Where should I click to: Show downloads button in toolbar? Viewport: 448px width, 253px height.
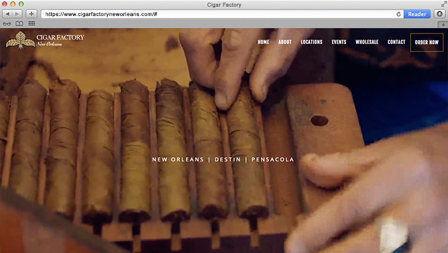coord(439,14)
